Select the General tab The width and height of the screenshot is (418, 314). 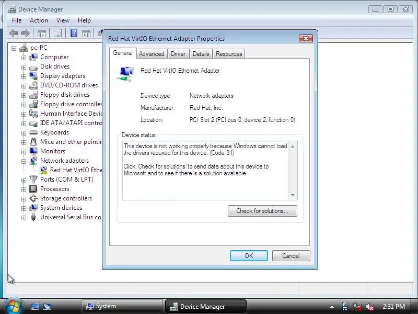(x=123, y=53)
